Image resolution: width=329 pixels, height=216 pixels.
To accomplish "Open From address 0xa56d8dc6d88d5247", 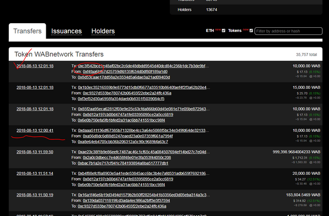I will coord(128,136).
